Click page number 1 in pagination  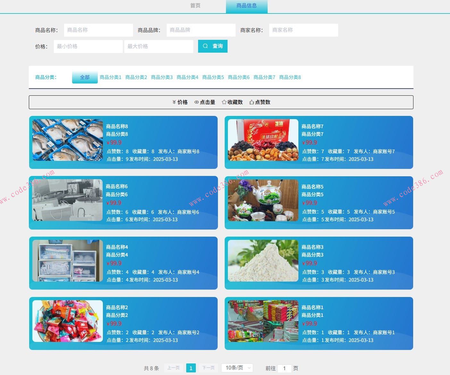pos(191,368)
